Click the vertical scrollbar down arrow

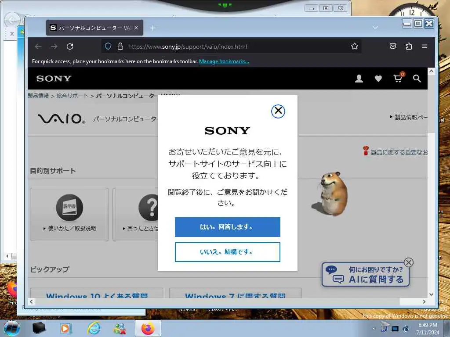(431, 294)
